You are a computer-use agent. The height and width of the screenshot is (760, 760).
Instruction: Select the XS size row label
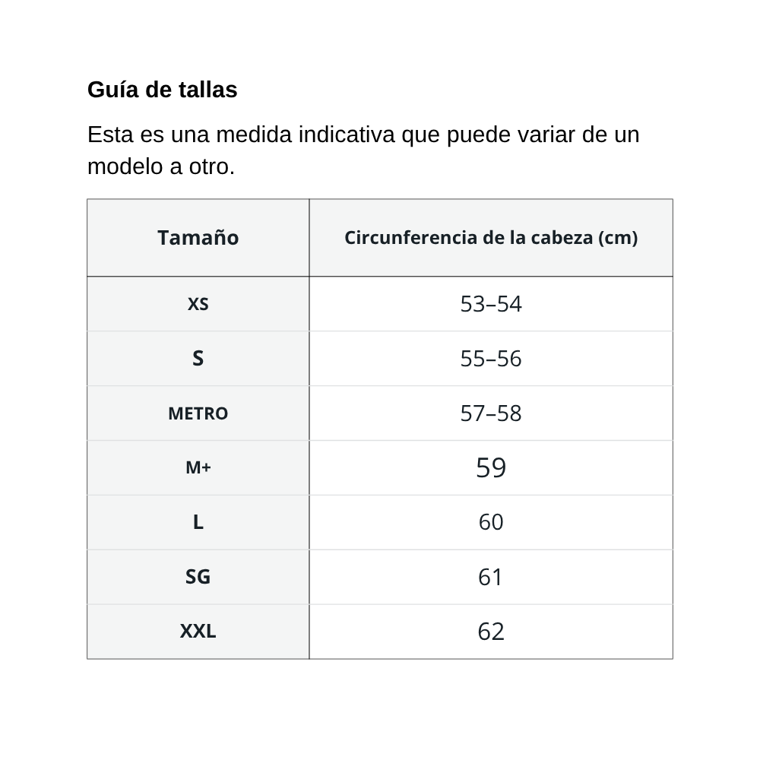(198, 304)
